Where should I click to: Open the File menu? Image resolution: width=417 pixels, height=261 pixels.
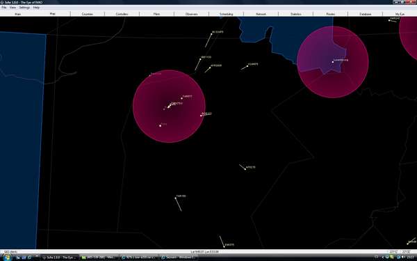click(x=4, y=8)
